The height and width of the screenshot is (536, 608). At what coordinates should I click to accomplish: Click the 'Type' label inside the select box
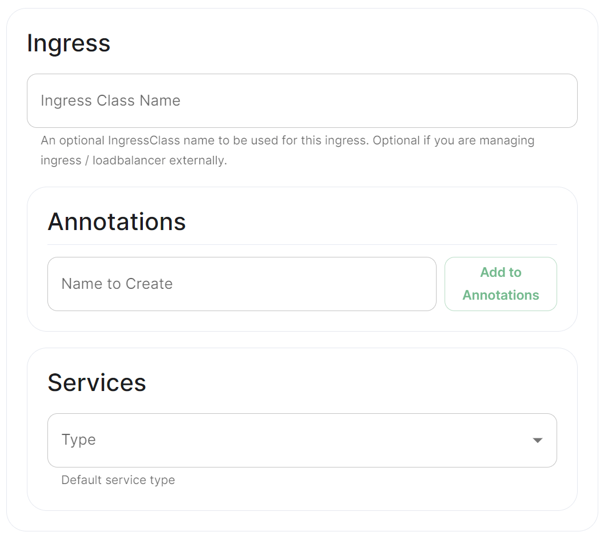point(78,440)
